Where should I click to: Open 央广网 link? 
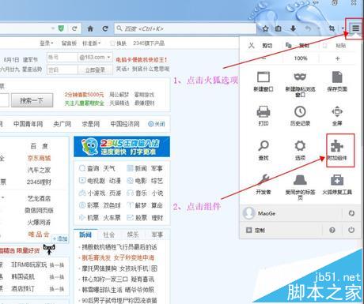62,124
